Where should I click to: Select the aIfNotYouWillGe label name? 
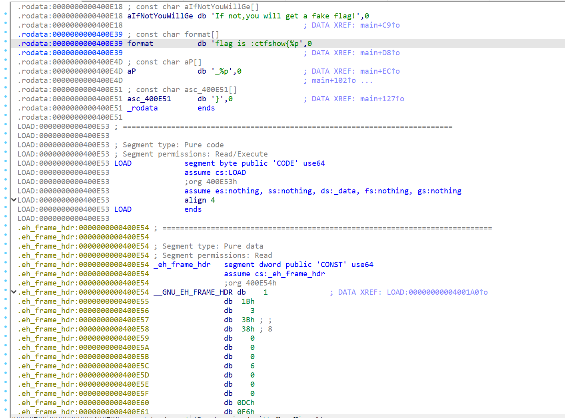tap(160, 16)
